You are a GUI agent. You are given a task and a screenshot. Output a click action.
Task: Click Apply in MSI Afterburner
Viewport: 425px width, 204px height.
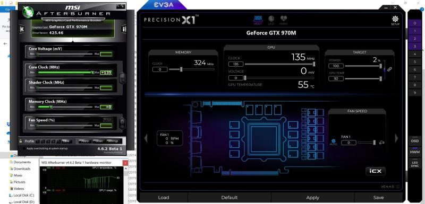[85, 141]
